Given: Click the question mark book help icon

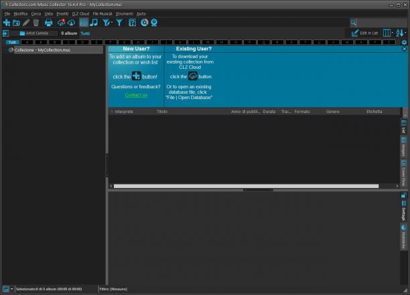Looking at the screenshot, I should click(132, 23).
